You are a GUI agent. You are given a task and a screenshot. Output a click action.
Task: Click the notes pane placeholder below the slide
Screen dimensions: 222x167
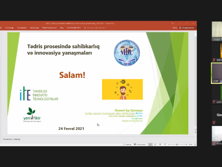[12, 139]
